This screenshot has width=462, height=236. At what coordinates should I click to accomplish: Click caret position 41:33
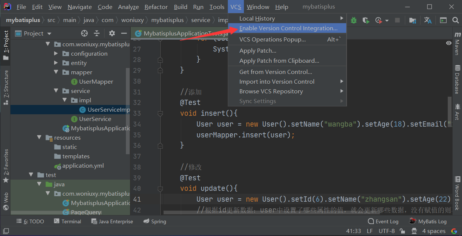354,231
